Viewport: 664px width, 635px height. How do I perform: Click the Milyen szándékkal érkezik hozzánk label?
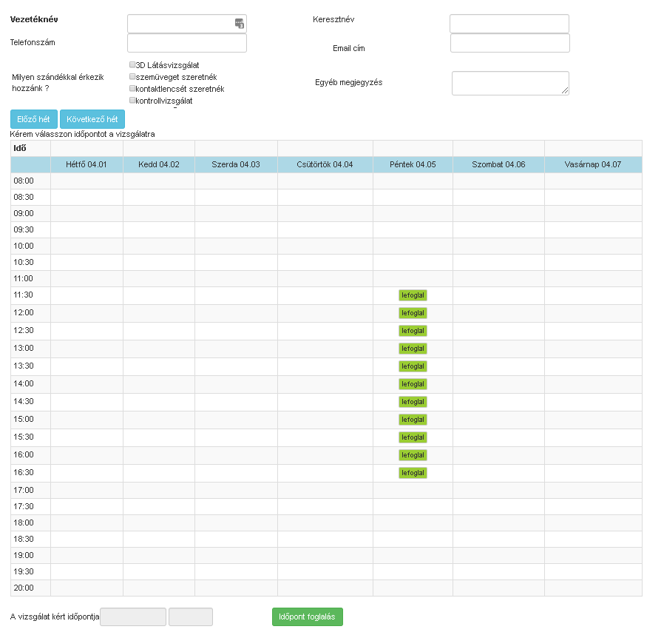point(58,83)
